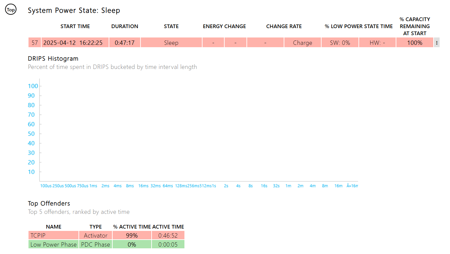Click the 1m label on histogram axis

coord(288,186)
